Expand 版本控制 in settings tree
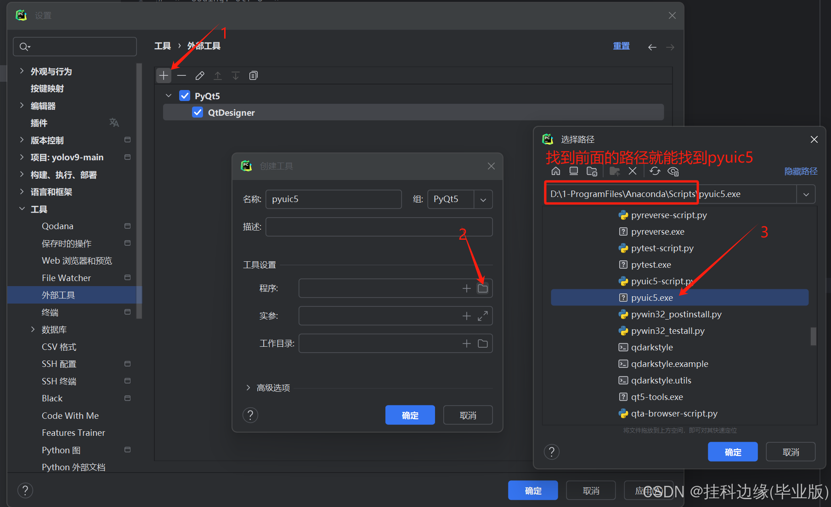The width and height of the screenshot is (831, 507). point(22,140)
